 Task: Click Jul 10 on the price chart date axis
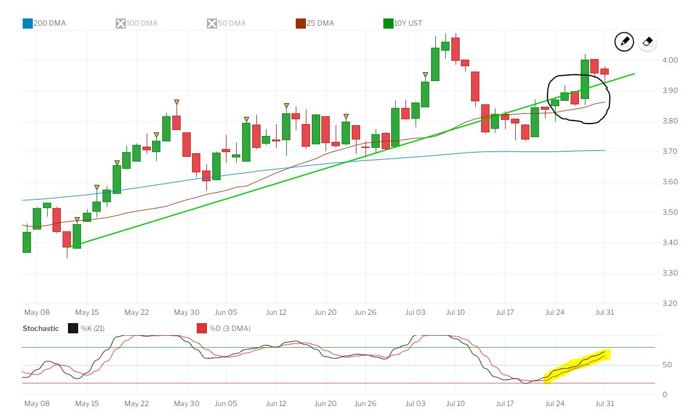(x=456, y=312)
